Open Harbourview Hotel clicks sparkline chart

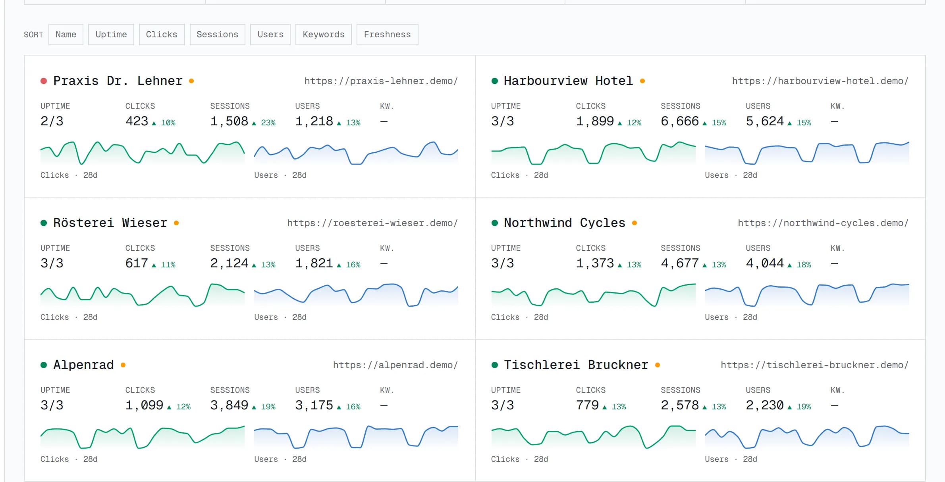(593, 153)
